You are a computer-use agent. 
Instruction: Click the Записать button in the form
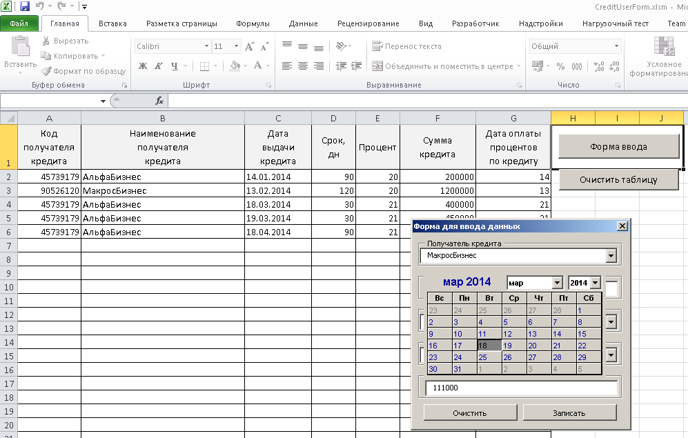569,413
